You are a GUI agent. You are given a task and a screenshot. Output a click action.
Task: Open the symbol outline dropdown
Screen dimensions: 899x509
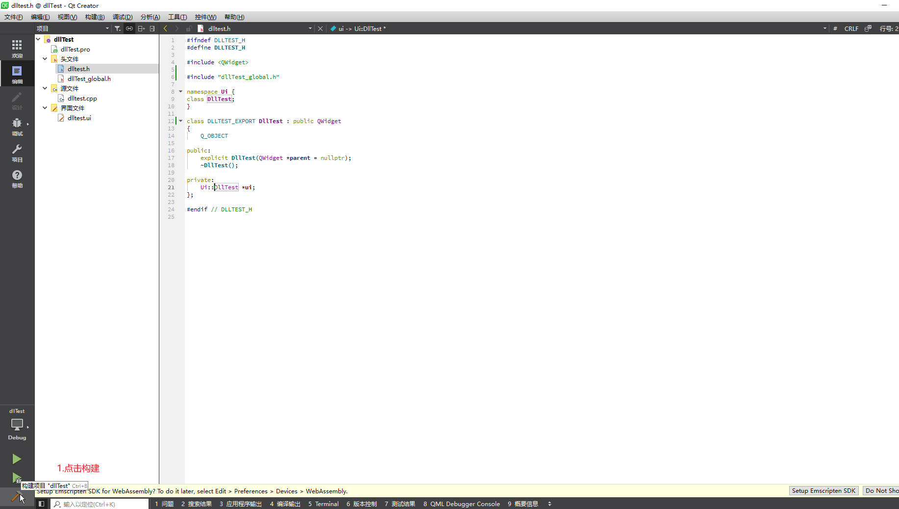577,28
